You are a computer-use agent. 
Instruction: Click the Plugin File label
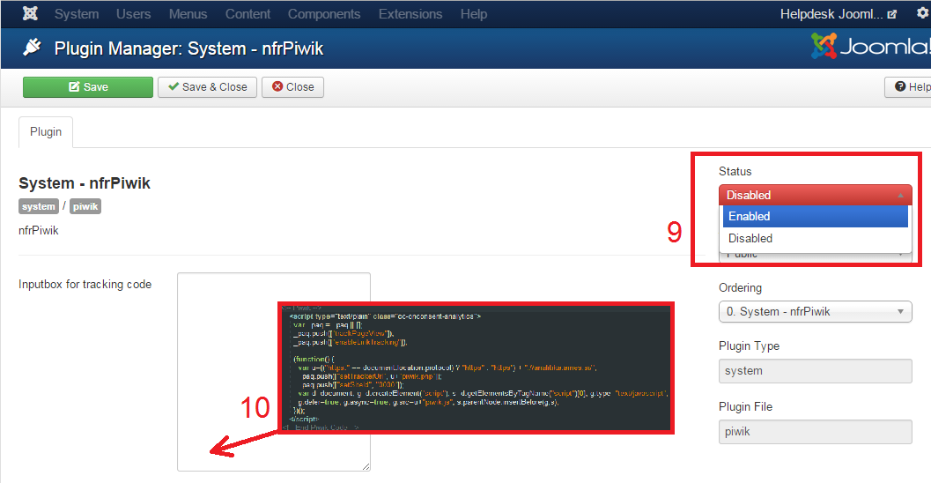(746, 406)
